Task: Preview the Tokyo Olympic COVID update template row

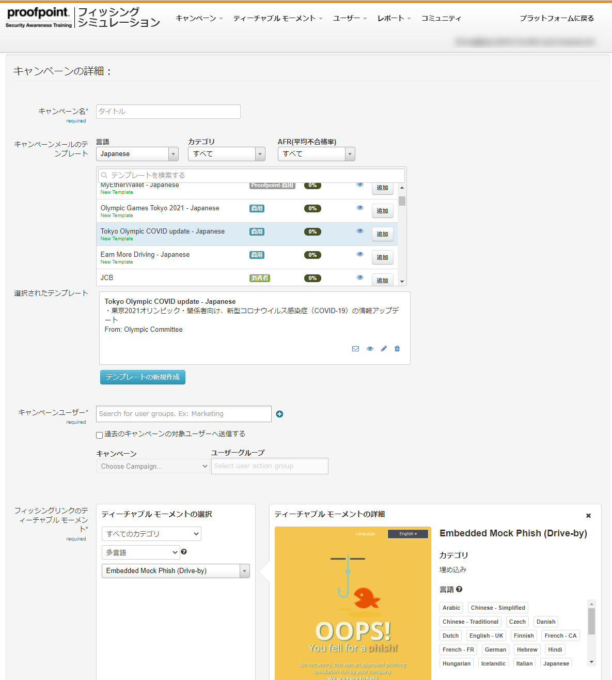Action: (x=360, y=231)
